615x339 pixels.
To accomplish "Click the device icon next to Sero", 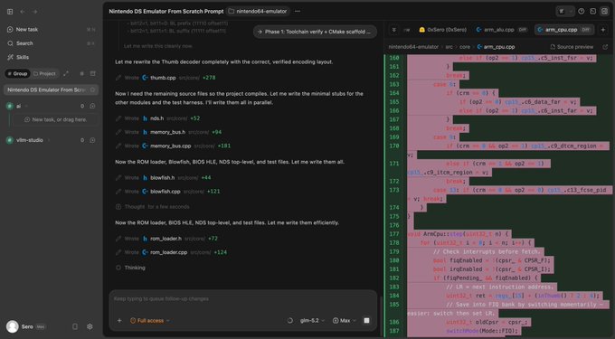I will [x=75, y=326].
